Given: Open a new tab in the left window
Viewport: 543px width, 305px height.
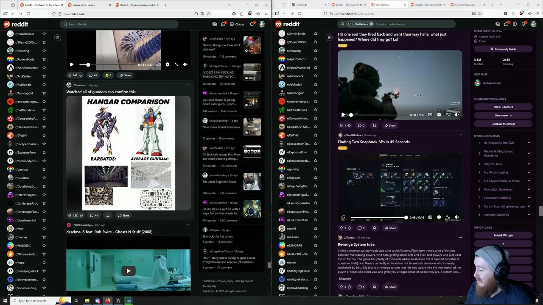Looking at the screenshot, I should pos(165,5).
